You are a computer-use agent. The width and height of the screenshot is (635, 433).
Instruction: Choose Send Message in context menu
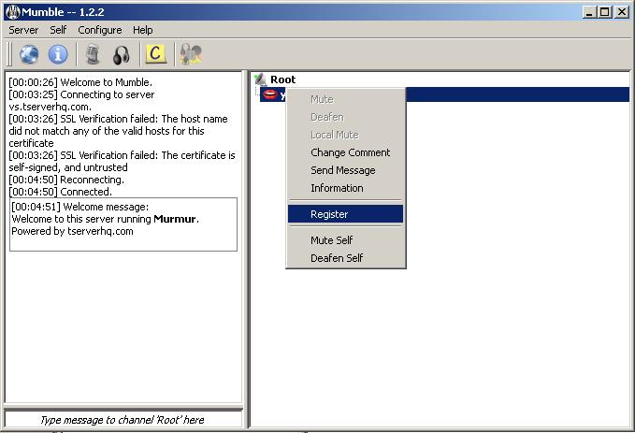click(x=345, y=170)
